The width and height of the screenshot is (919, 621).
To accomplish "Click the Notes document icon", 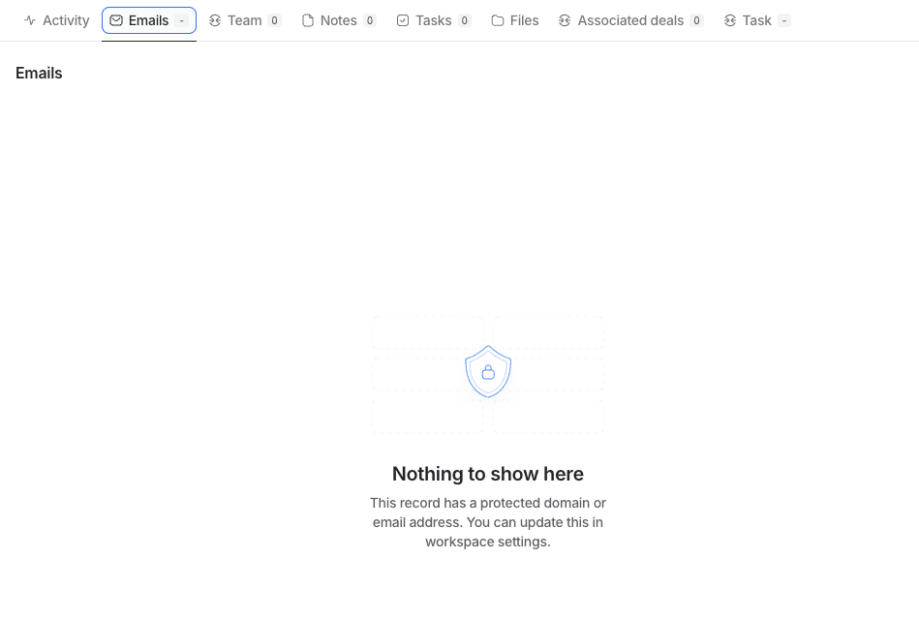I will click(x=308, y=20).
